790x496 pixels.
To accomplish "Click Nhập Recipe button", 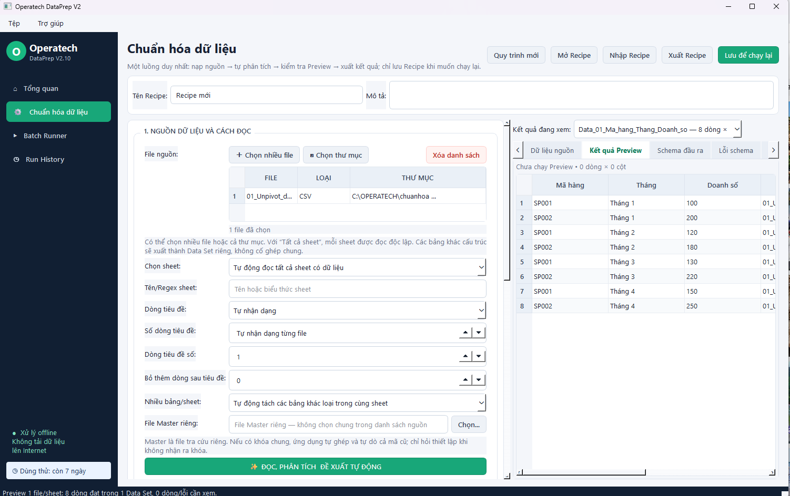I will click(630, 55).
